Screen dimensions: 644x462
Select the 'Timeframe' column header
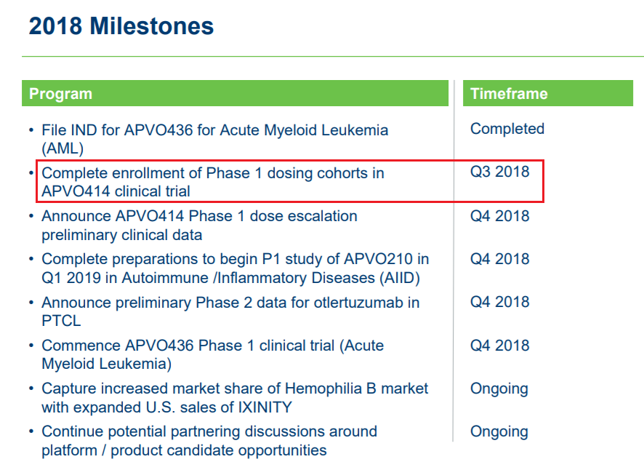(548, 93)
